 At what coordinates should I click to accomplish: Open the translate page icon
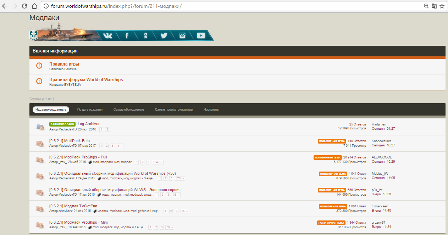tap(434, 6)
